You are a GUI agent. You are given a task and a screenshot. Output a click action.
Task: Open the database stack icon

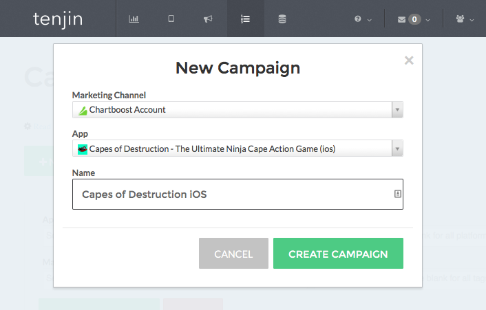pyautogui.click(x=282, y=19)
